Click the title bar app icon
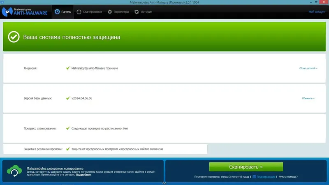This screenshot has width=329, height=185. pyautogui.click(x=2, y=2)
